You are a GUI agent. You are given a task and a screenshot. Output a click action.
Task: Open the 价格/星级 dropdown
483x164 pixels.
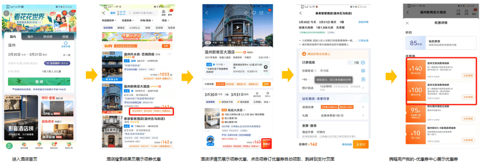(146, 21)
